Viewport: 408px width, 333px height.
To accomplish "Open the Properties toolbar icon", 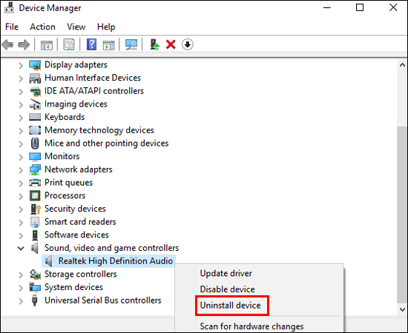I will (69, 44).
